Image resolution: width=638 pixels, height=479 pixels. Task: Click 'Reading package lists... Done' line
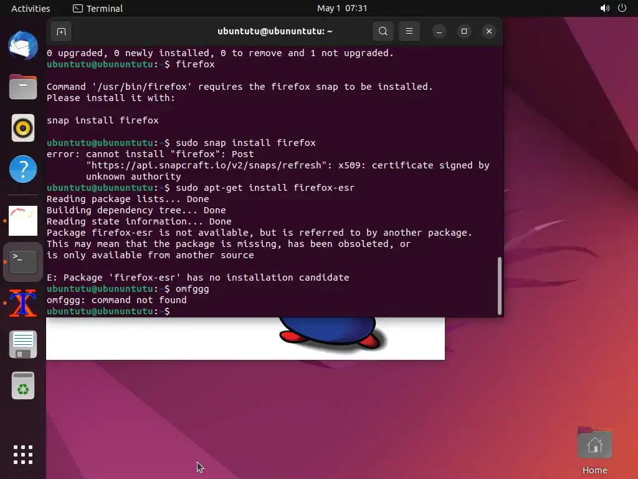tap(128, 199)
